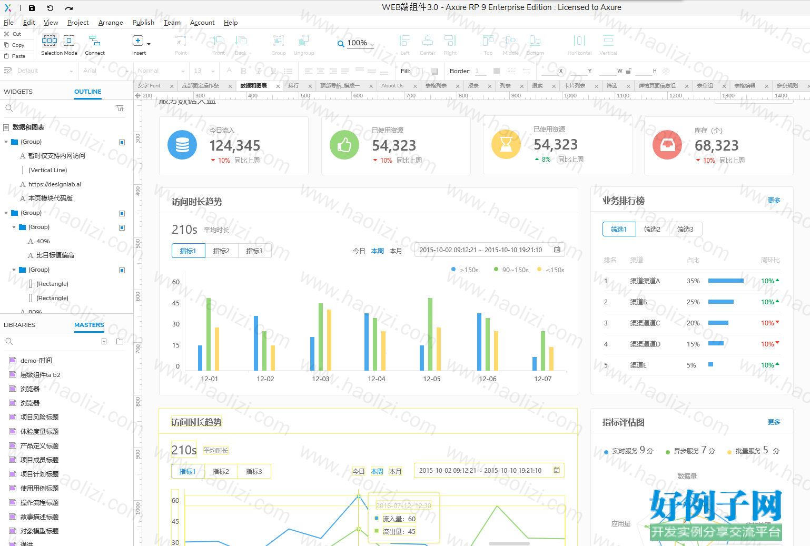Open the Insert dropdown arrow
The image size is (810, 546).
point(149,44)
